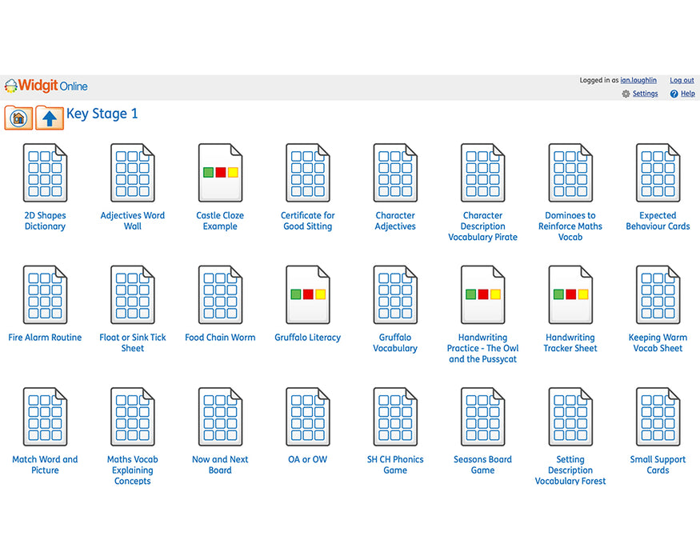Click the blue up arrow button
Image resolution: width=700 pixels, height=560 pixels.
(50, 118)
